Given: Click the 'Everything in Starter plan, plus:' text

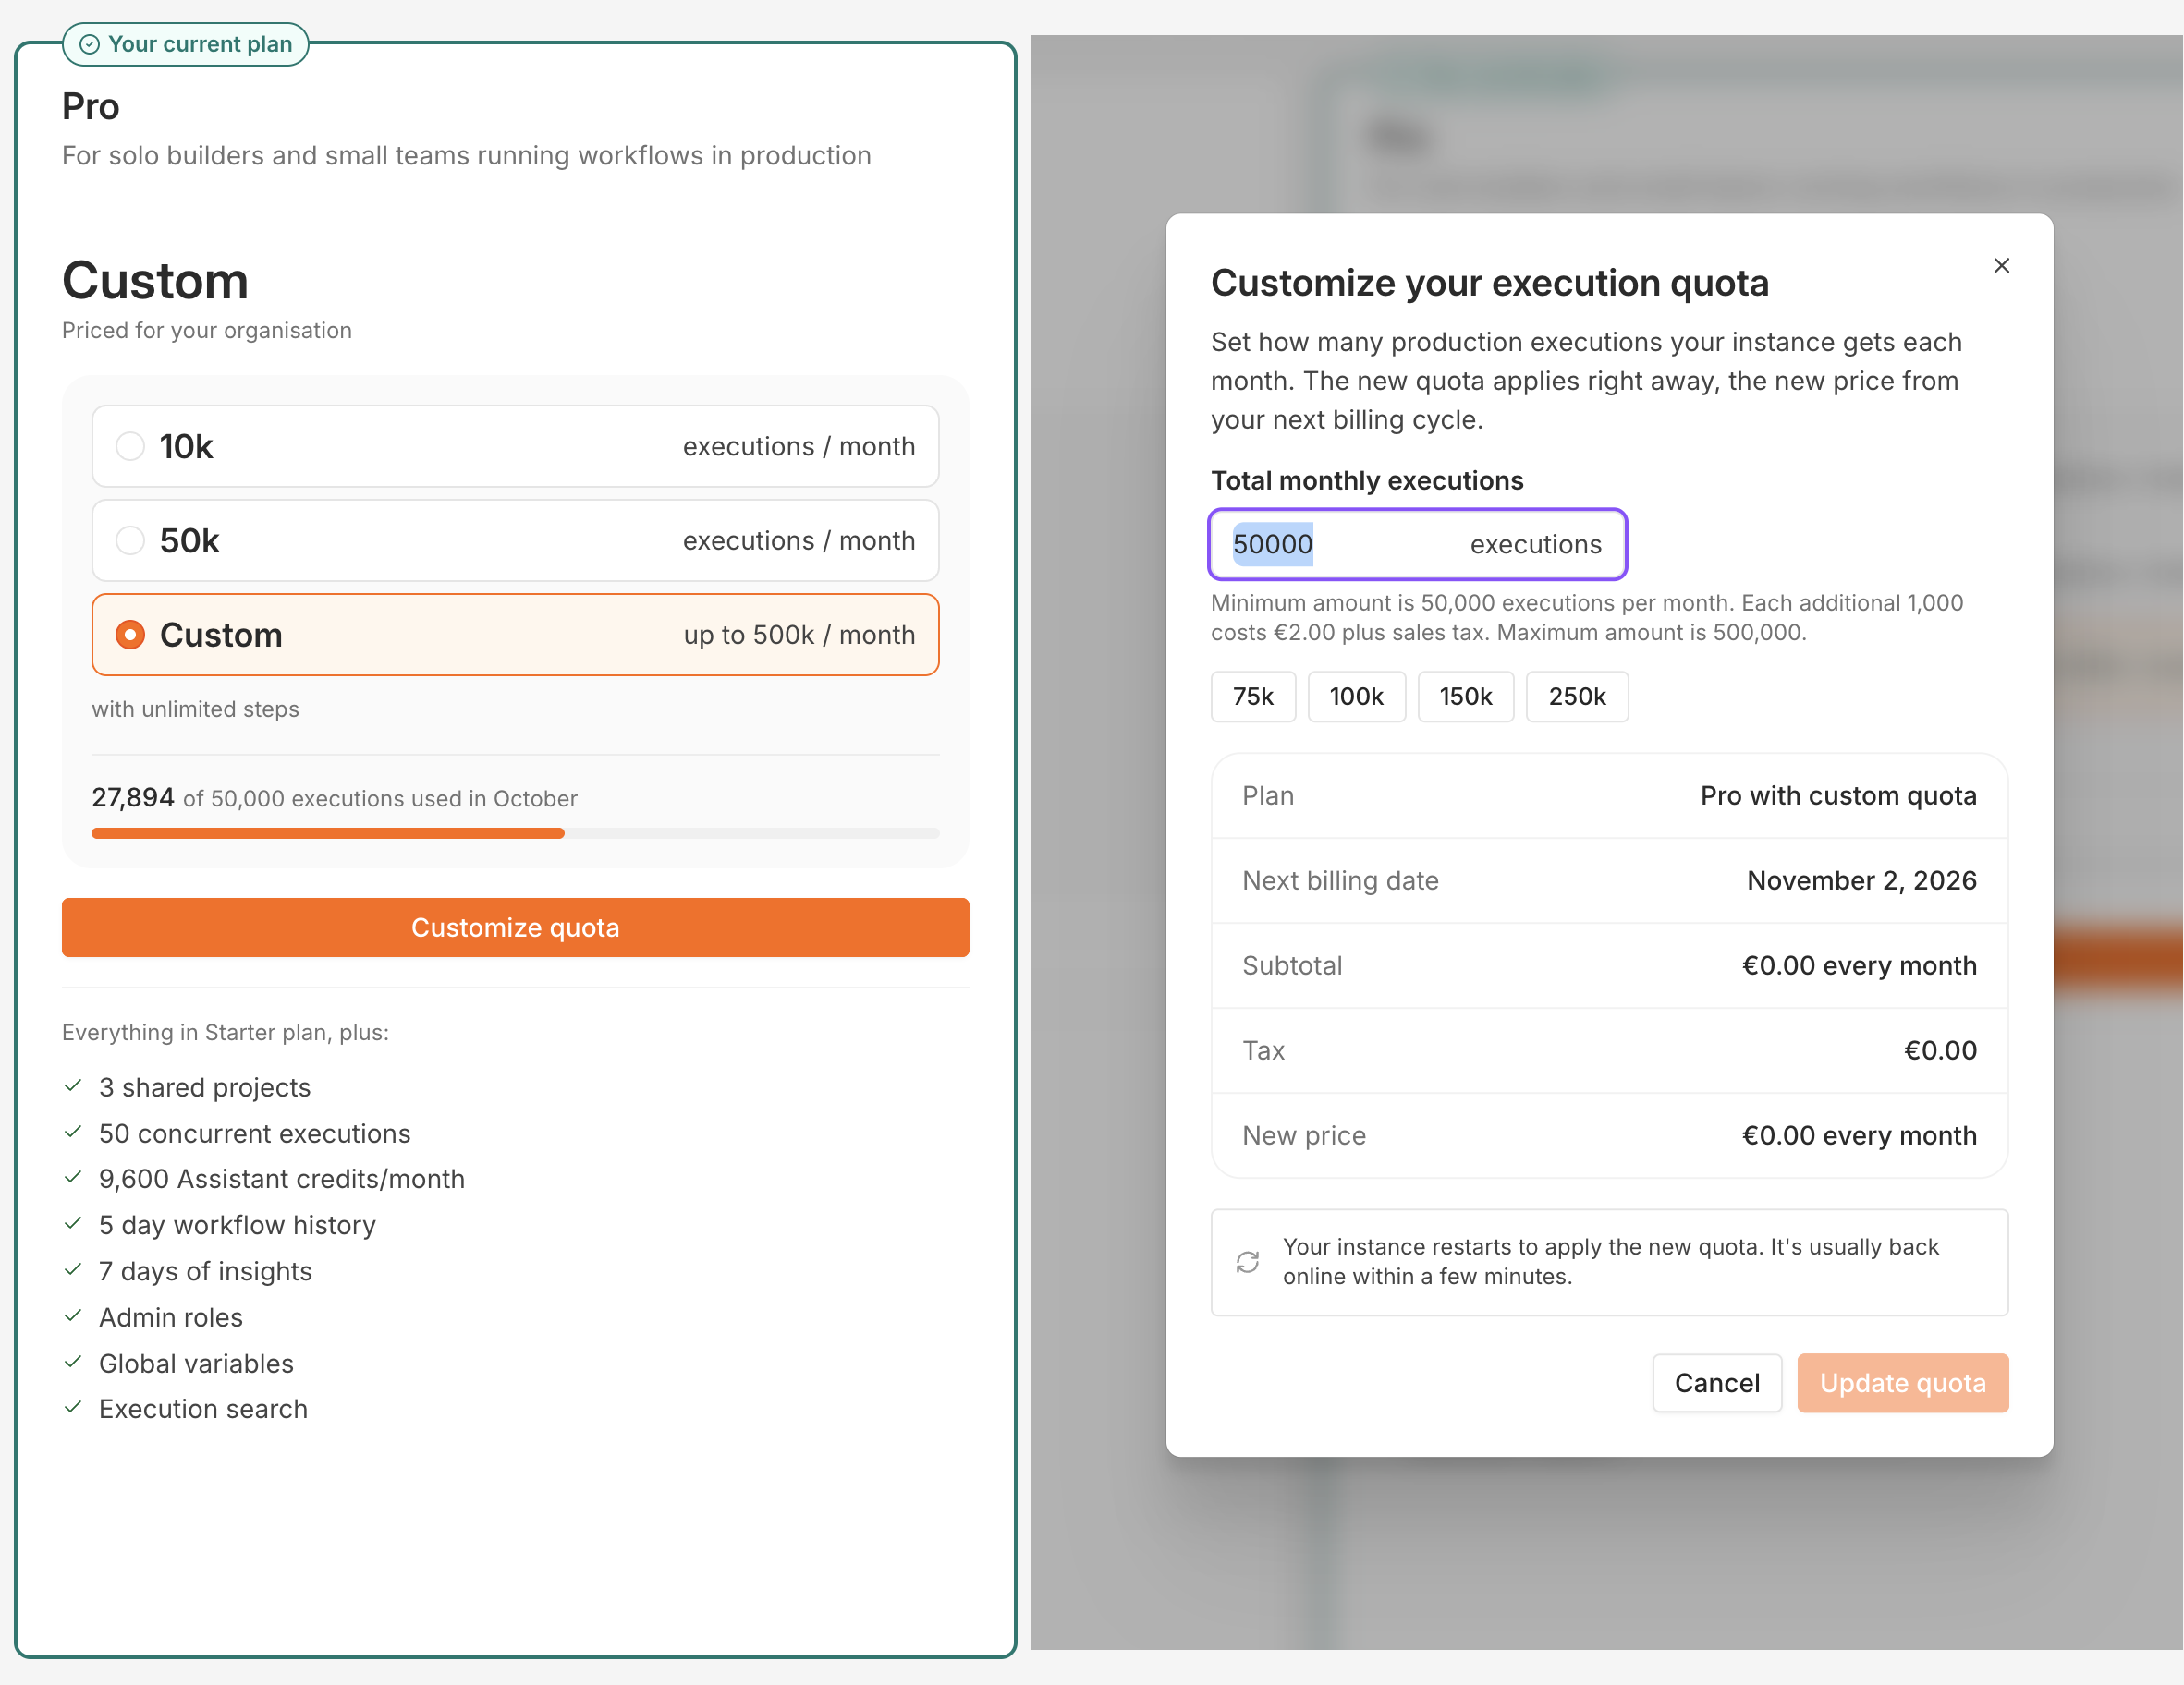Looking at the screenshot, I should [225, 1033].
